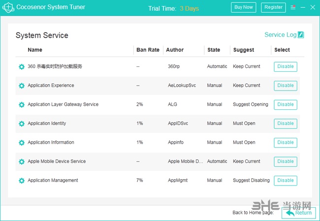320x221 pixels.
Task: Disable the Application Management service
Action: click(286, 180)
